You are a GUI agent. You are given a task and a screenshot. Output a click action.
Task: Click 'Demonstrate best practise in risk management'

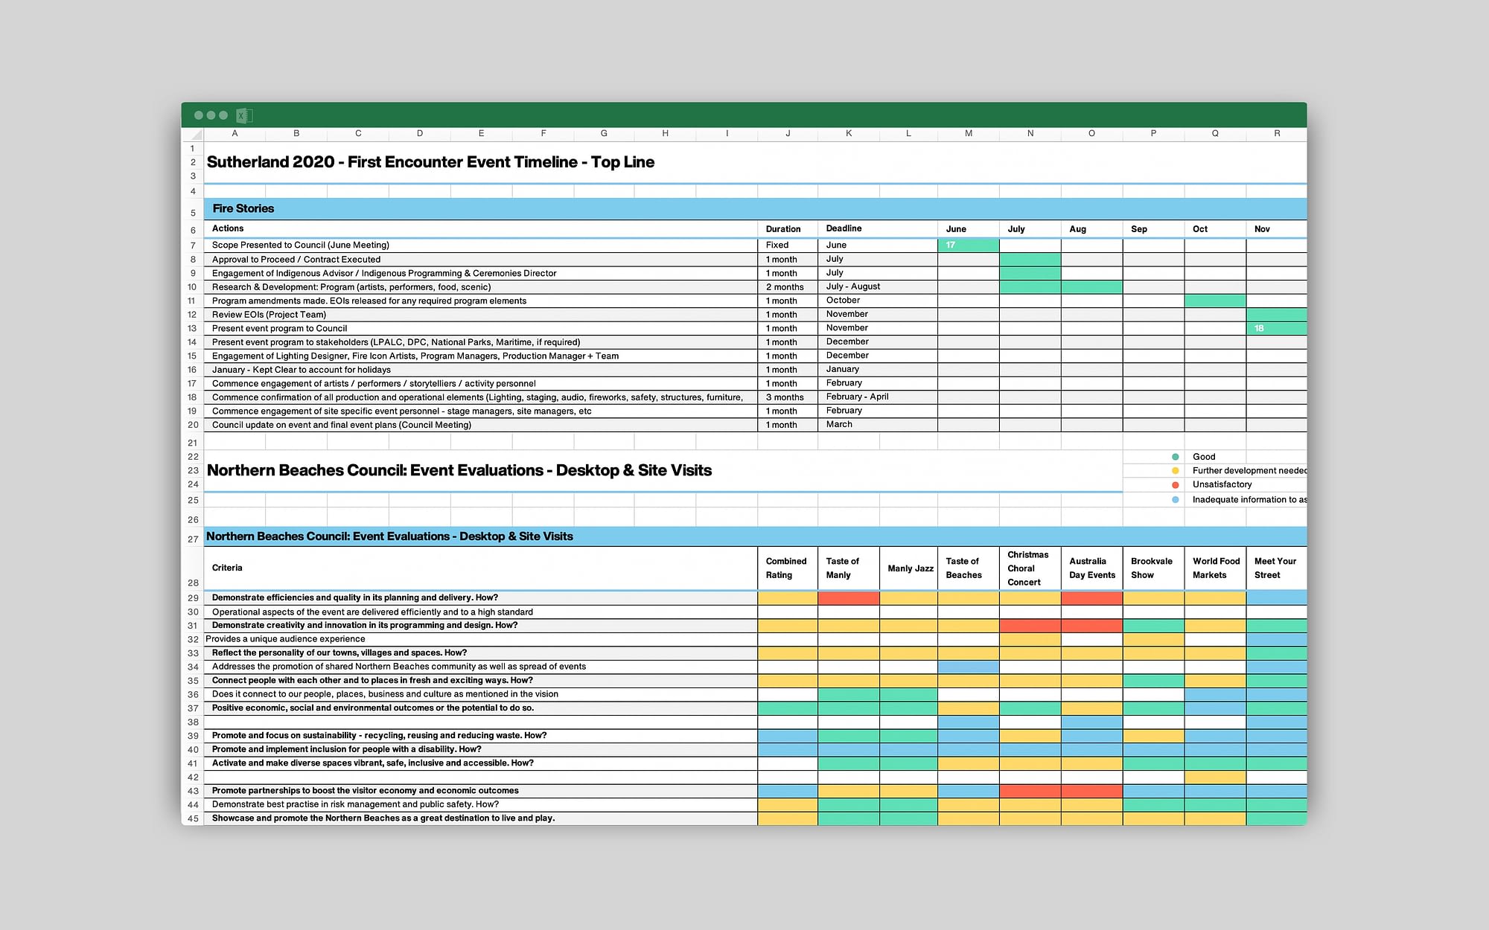(355, 804)
